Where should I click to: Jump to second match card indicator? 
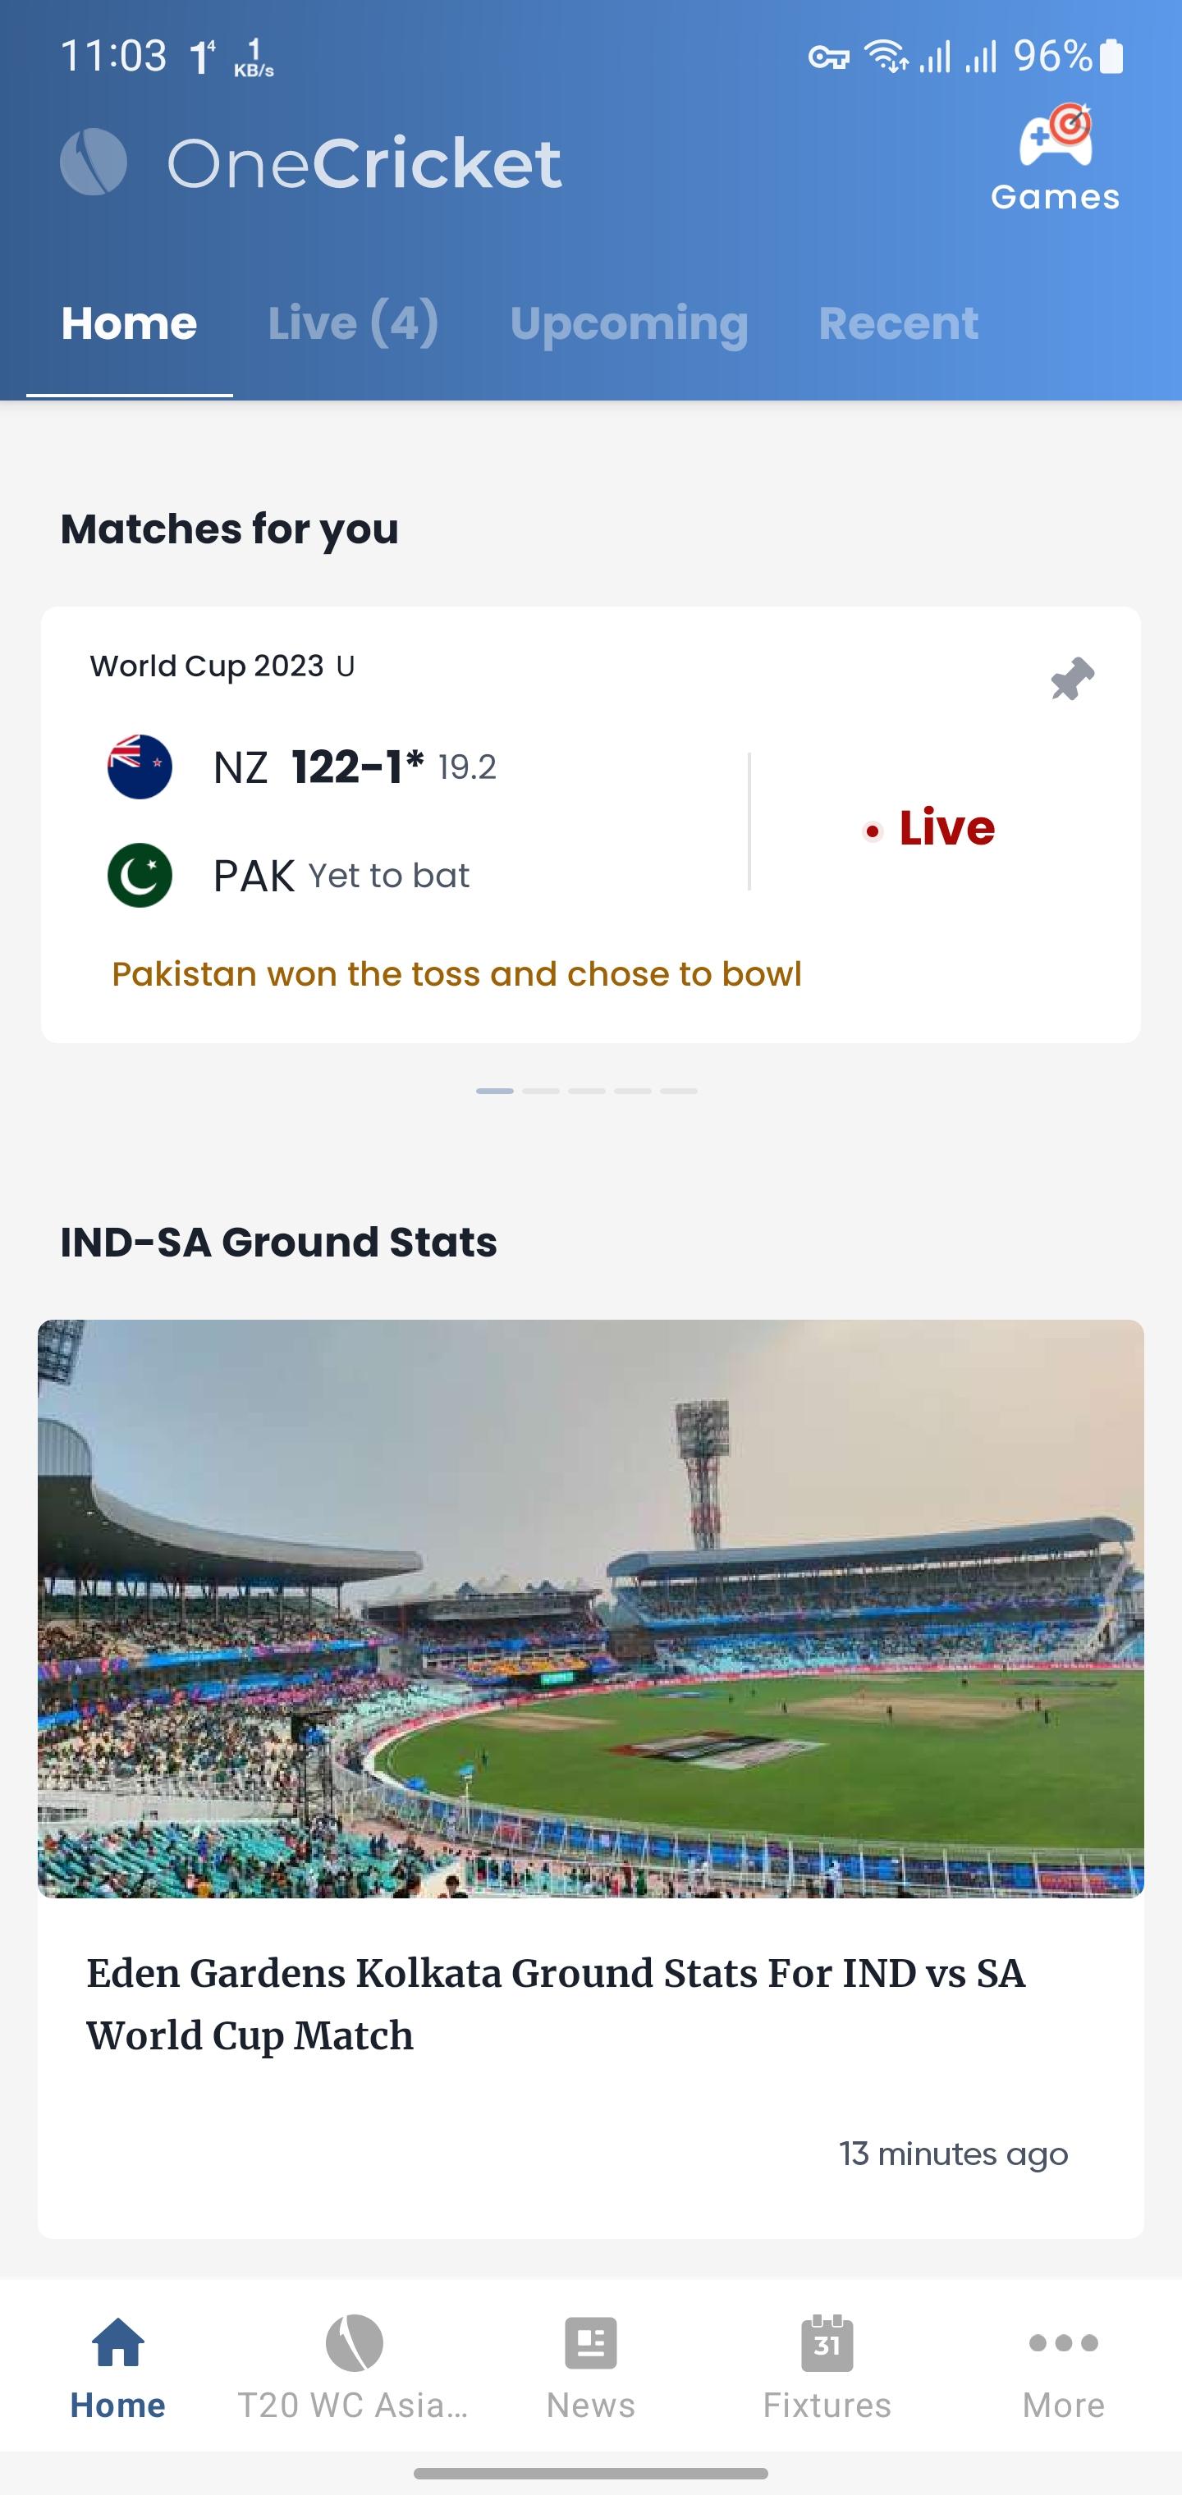[x=541, y=1091]
